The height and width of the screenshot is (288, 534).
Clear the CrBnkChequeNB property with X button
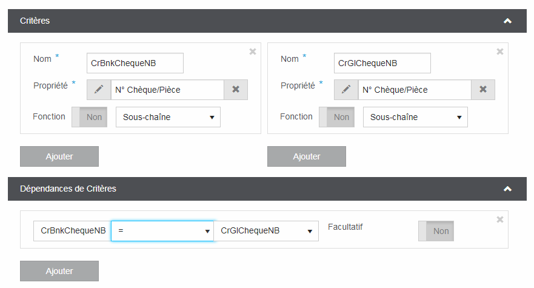[x=236, y=90]
